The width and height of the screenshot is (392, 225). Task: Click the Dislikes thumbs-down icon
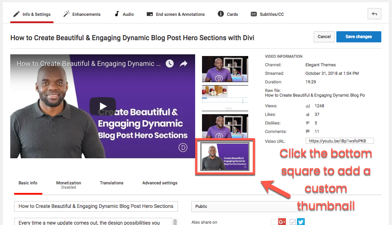[x=308, y=123]
